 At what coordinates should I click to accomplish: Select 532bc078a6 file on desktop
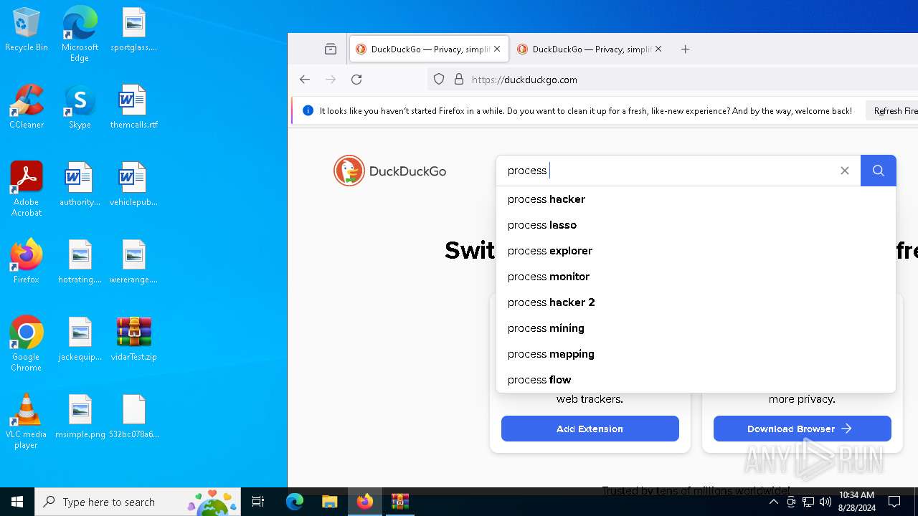[133, 417]
